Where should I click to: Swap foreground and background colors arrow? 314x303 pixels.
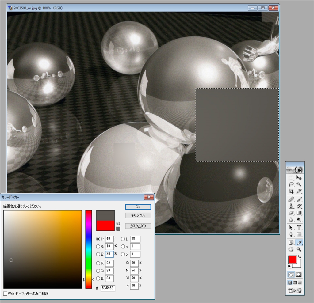pyautogui.click(x=299, y=257)
